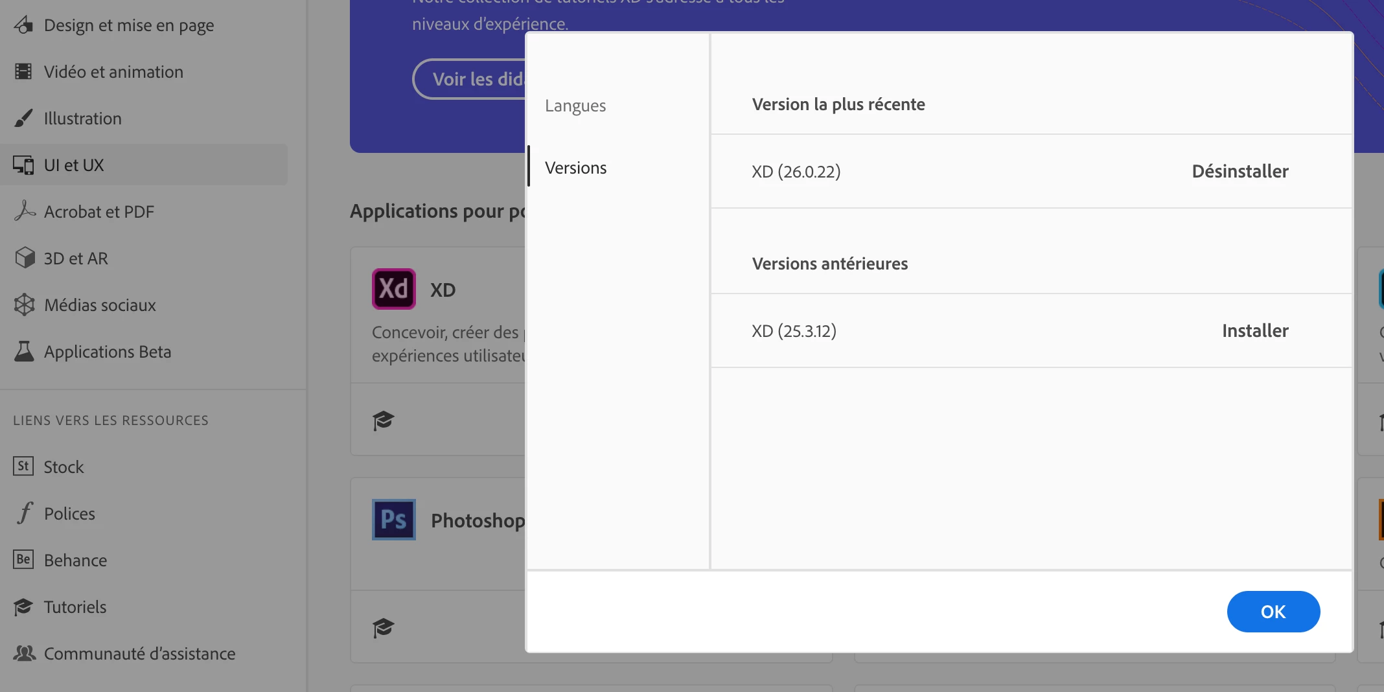Click Installer for XD 25.3.12

[1255, 330]
